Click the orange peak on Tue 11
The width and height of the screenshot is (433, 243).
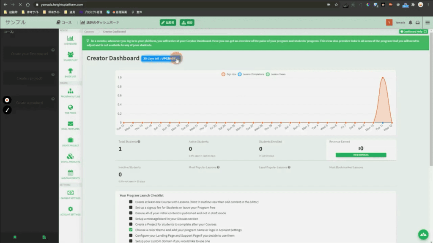(383, 78)
